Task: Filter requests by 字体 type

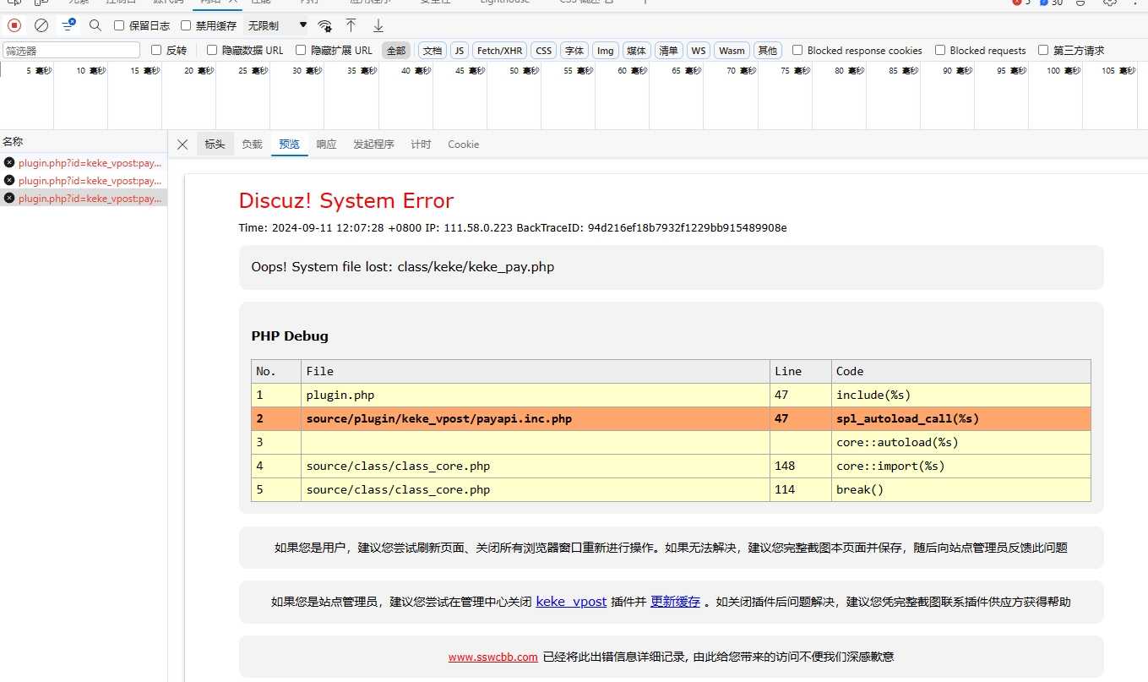Action: pyautogui.click(x=574, y=51)
